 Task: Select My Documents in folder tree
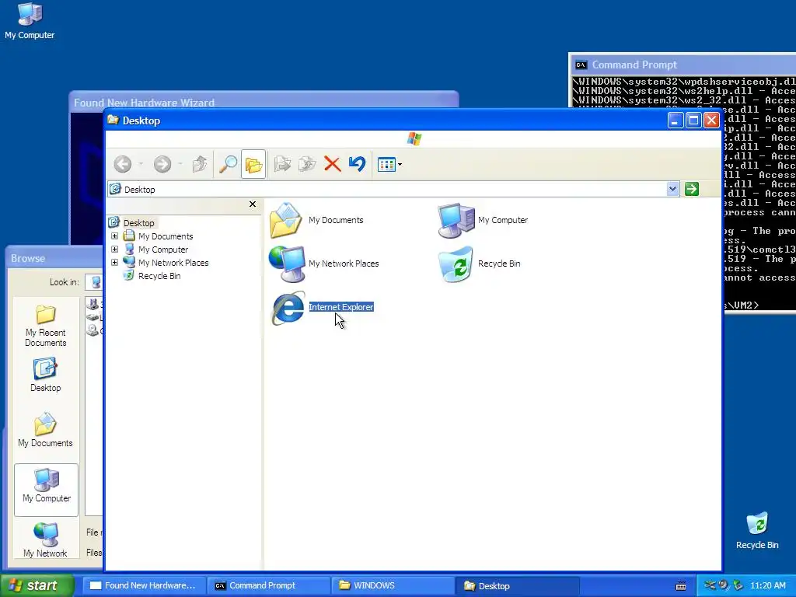(166, 236)
